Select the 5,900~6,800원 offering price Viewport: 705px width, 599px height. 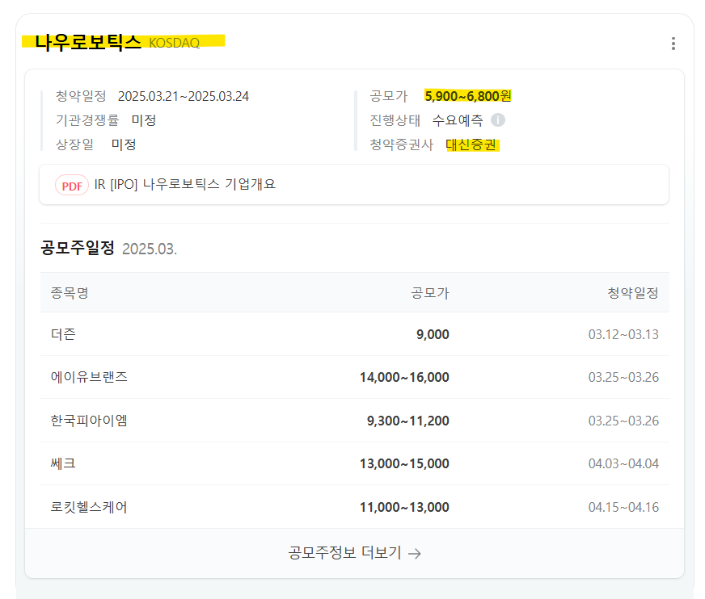click(467, 96)
